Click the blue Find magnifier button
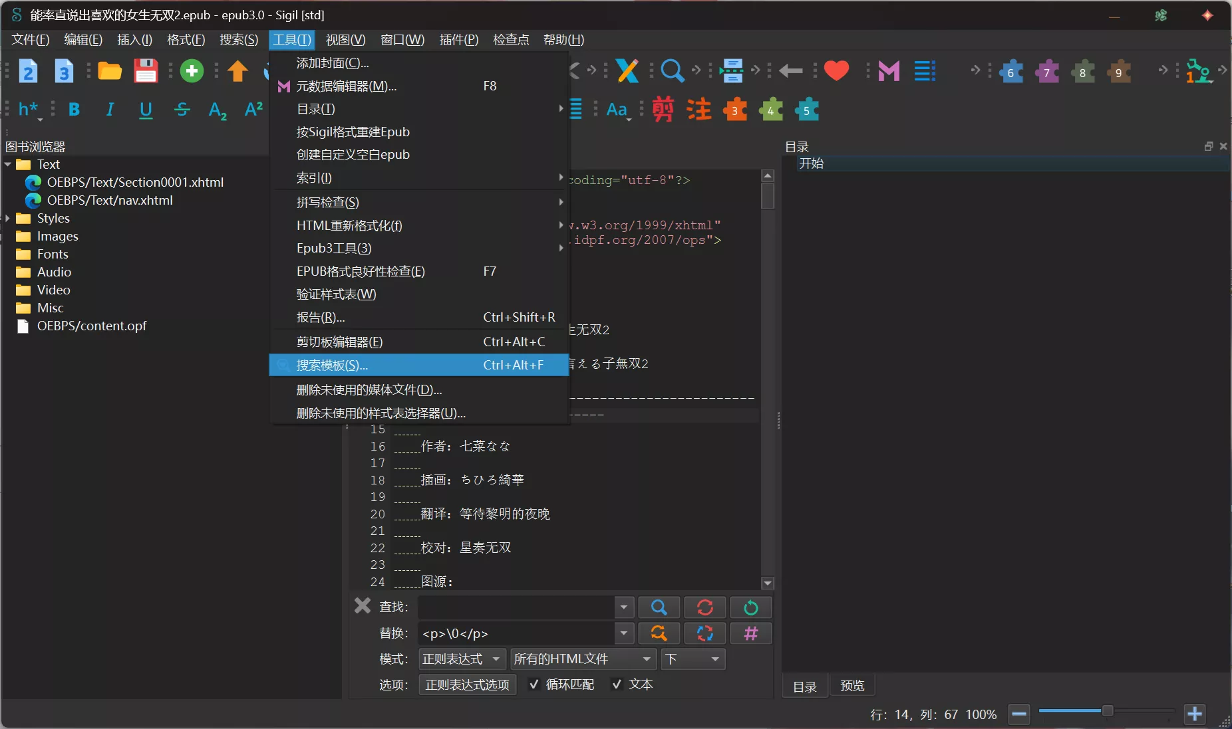This screenshot has height=729, width=1232. pyautogui.click(x=659, y=607)
